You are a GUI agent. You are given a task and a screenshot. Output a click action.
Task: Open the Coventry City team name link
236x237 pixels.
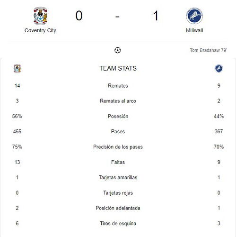click(40, 30)
